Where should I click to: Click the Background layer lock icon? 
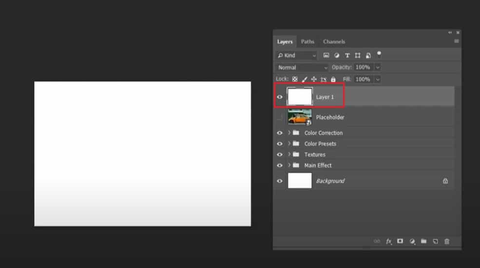pos(445,181)
